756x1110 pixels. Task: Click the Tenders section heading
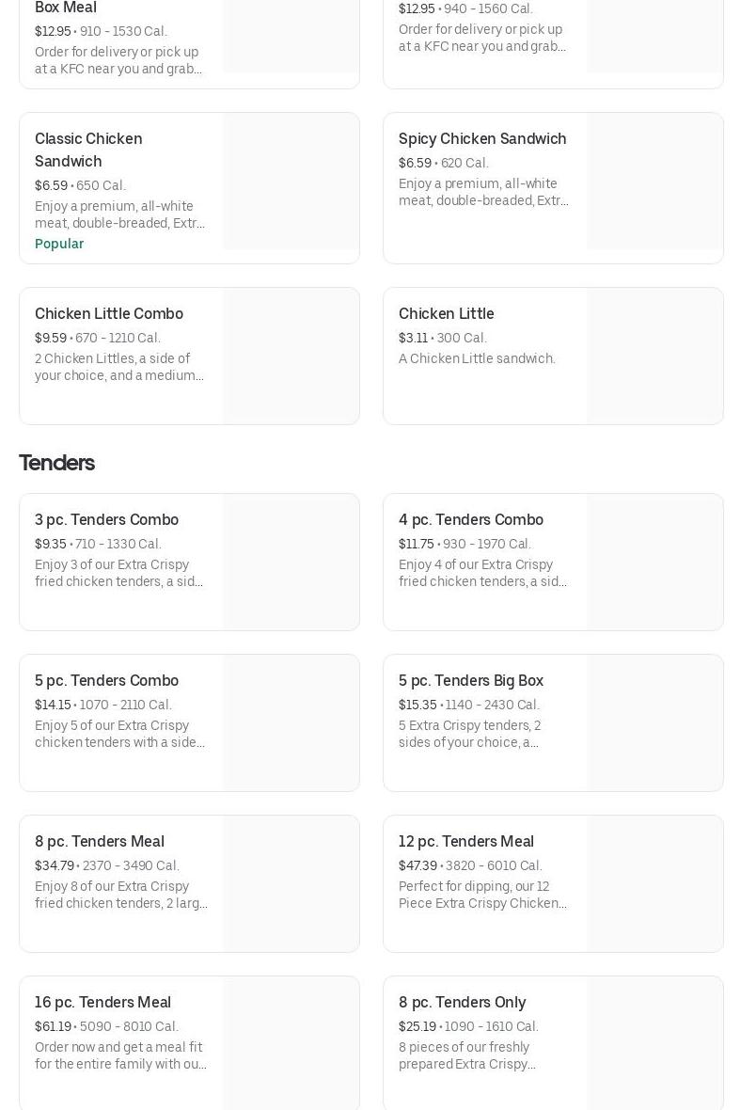coord(56,463)
